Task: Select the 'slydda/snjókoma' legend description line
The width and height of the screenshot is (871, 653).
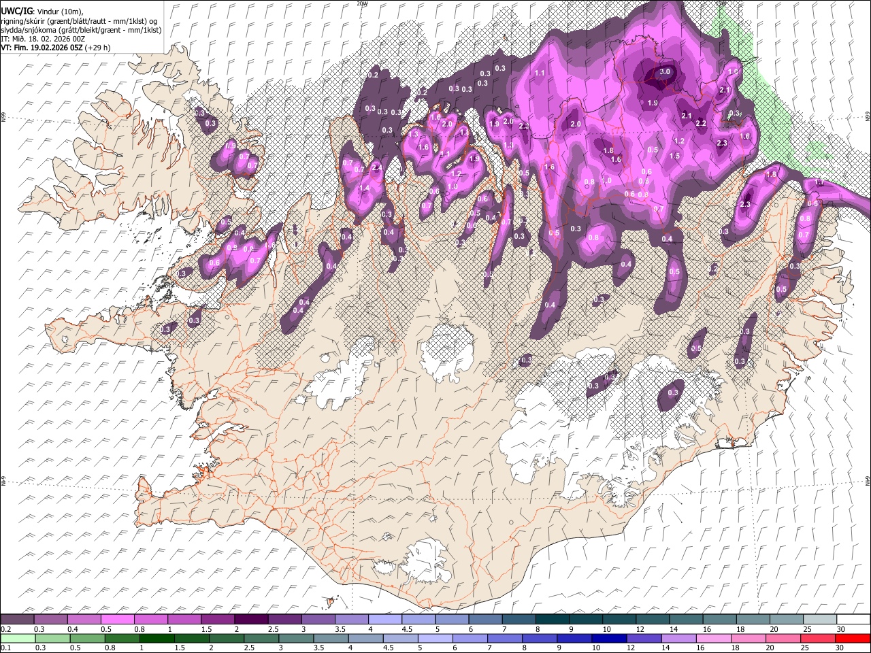Action: (81, 30)
